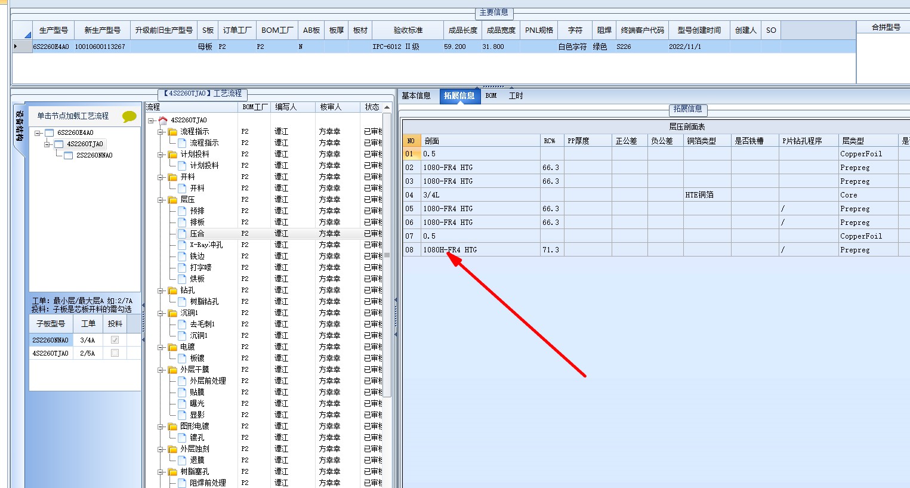Select the 阻焊前处理 step
Viewport: 910px width, 488px height.
[208, 483]
